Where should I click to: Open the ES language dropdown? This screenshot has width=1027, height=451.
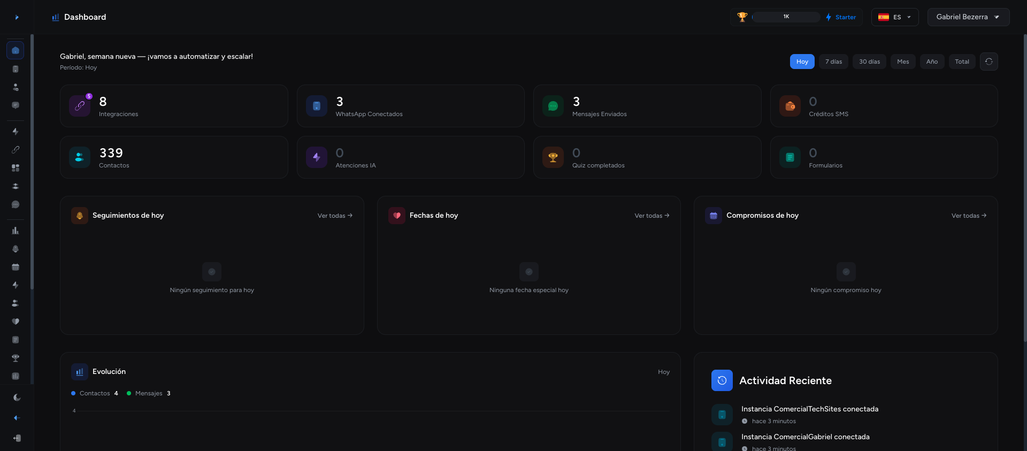[x=895, y=17]
